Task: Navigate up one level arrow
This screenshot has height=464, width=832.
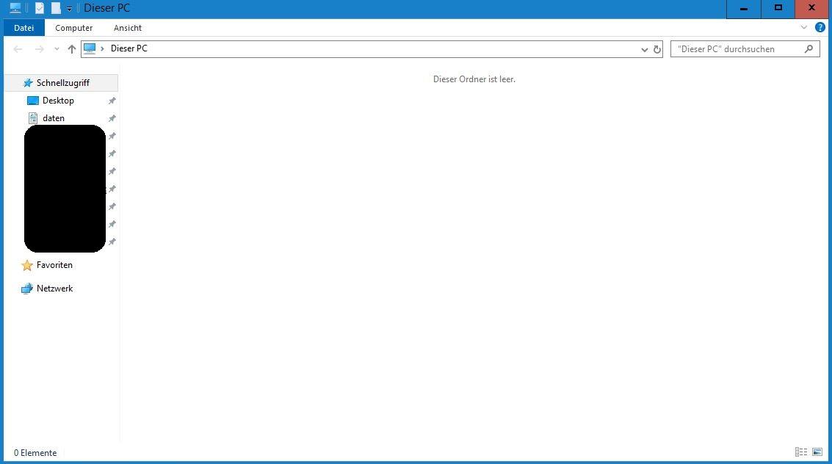Action: point(72,49)
